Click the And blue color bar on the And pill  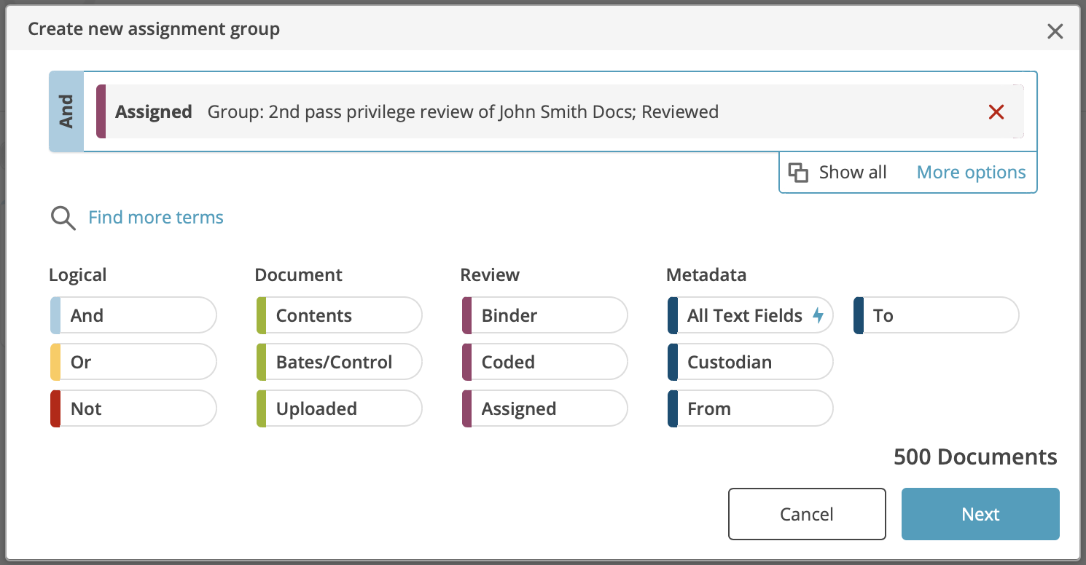pos(54,315)
